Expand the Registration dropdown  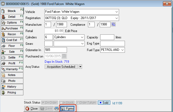(116, 18)
